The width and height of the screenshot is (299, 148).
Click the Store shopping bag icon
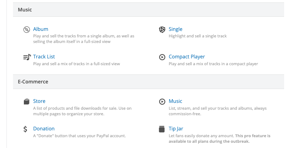(x=26, y=101)
